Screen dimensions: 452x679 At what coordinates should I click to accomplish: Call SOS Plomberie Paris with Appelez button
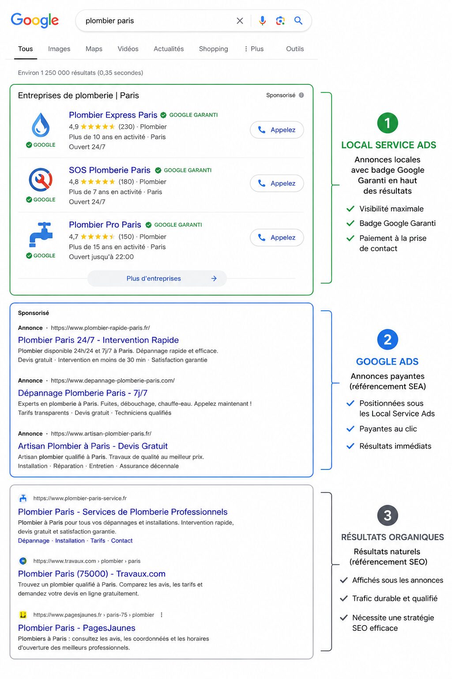coord(277,183)
